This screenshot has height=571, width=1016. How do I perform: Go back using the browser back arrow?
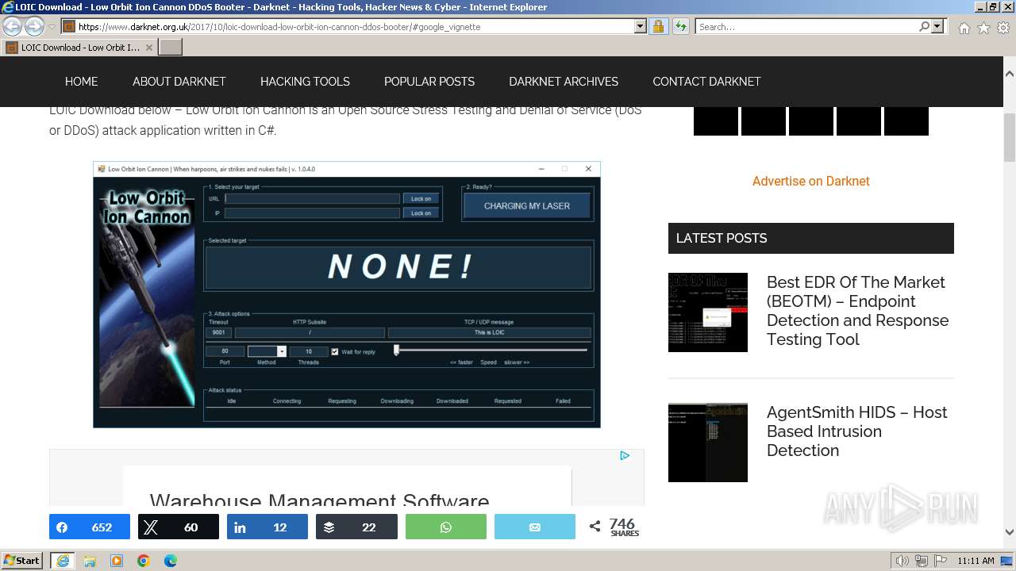[x=13, y=27]
